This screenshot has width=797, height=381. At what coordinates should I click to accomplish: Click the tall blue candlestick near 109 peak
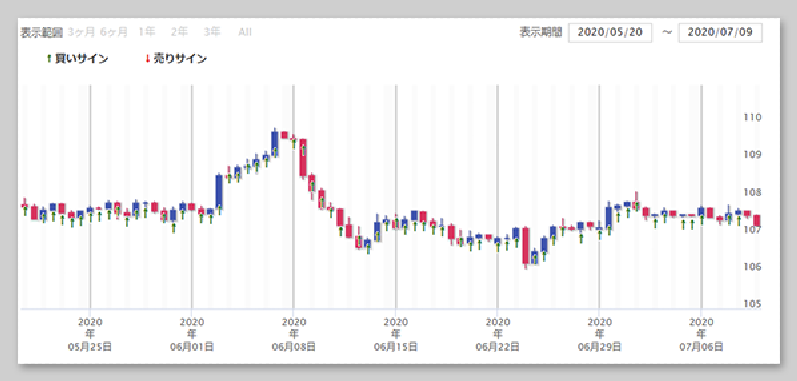[275, 143]
